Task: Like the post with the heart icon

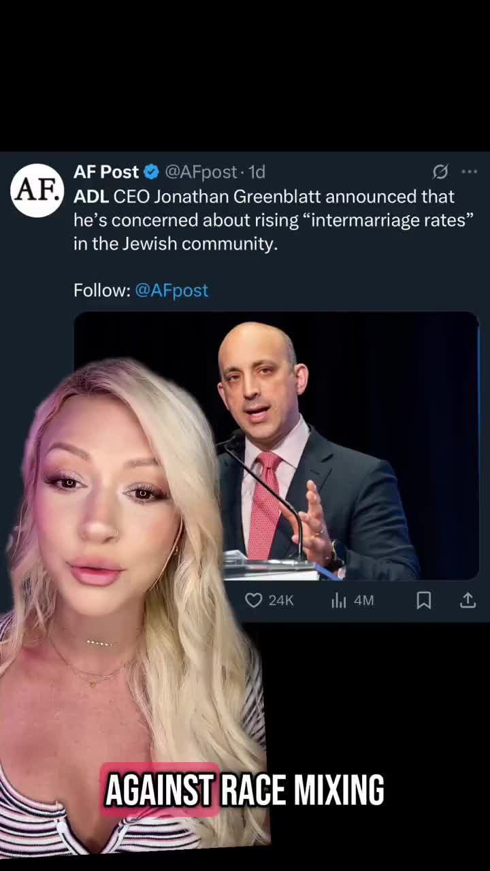Action: pos(253,600)
